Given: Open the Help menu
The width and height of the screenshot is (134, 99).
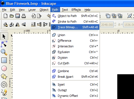Looking at the screenshot, I should click(x=87, y=10).
